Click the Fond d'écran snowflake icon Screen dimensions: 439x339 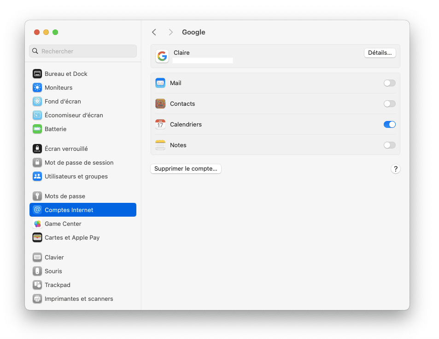(x=37, y=102)
